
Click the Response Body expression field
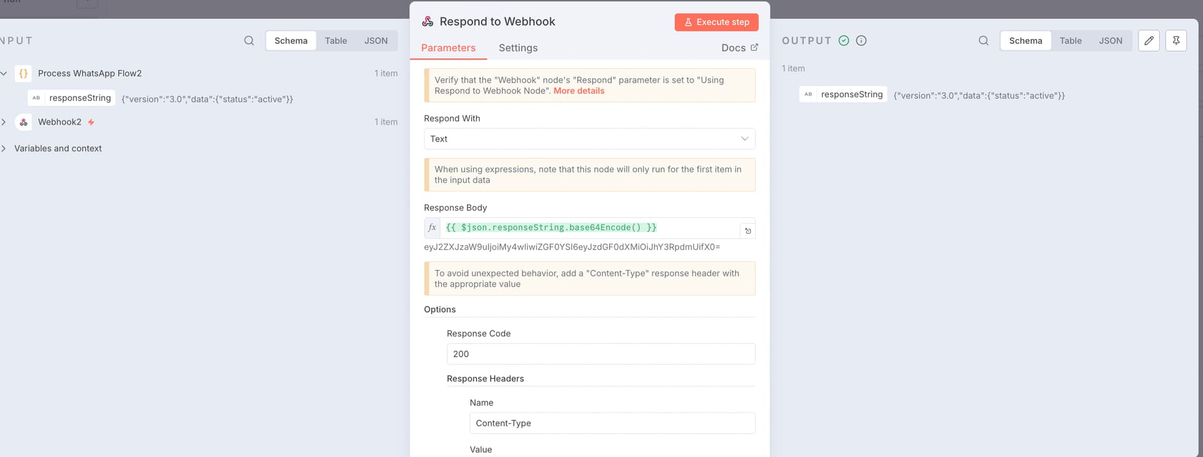(590, 228)
